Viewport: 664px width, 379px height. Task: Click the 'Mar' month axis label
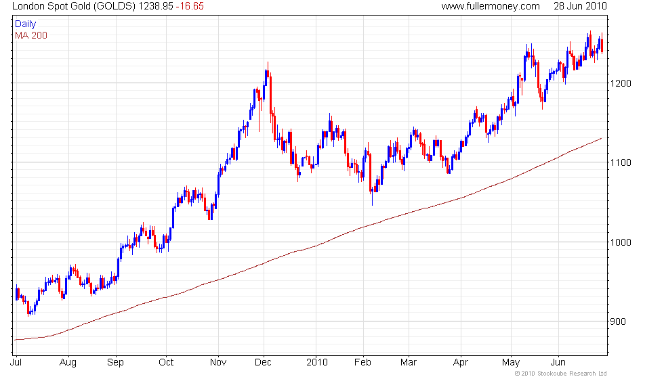pyautogui.click(x=408, y=363)
